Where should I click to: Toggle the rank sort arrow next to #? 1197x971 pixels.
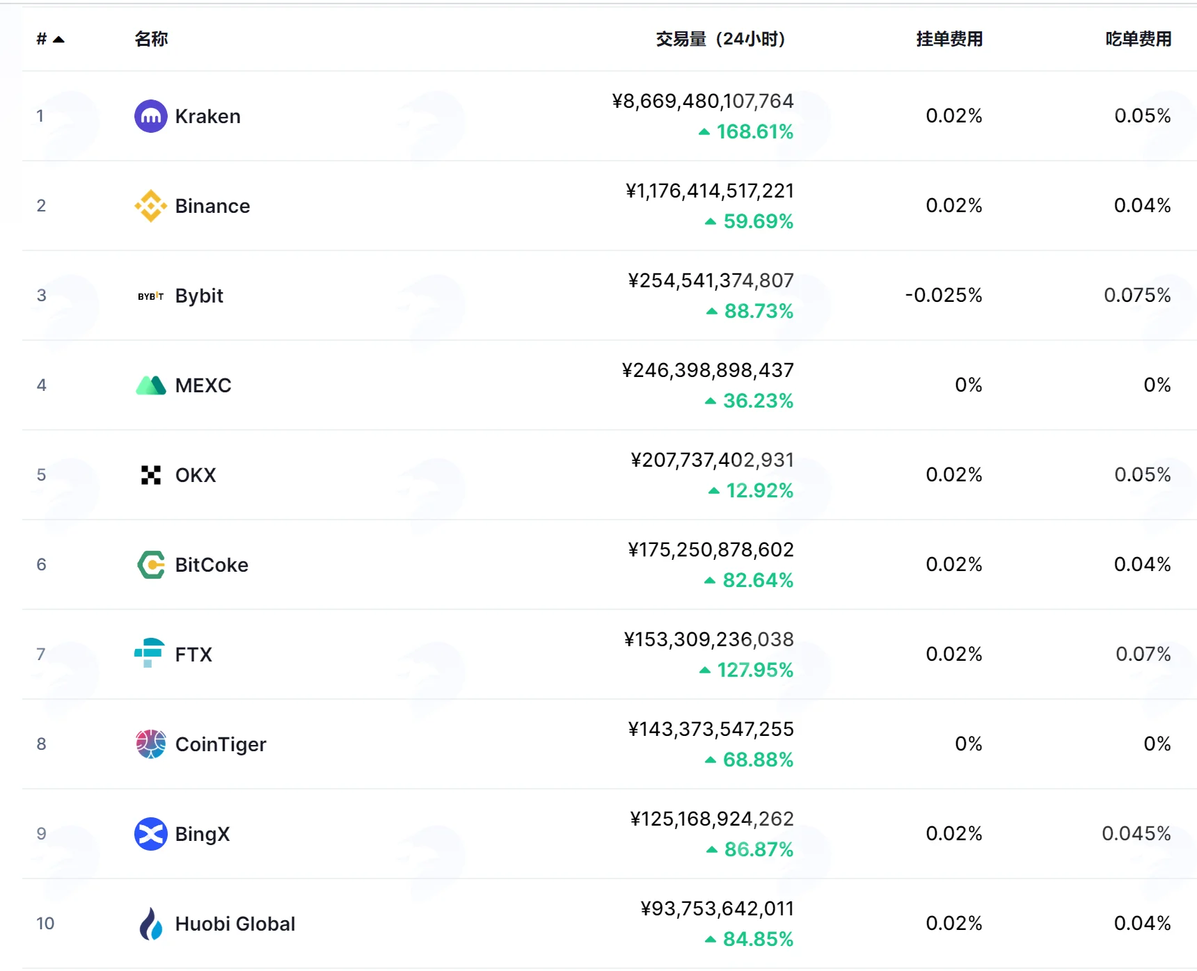pyautogui.click(x=58, y=40)
